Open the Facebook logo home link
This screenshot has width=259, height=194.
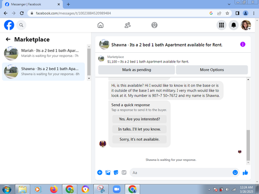(9, 25)
